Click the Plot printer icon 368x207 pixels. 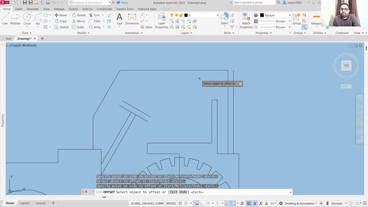point(48,2)
